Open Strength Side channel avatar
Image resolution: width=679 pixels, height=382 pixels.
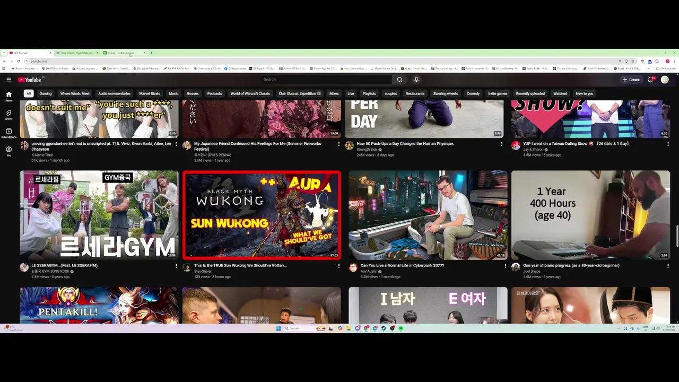(349, 145)
